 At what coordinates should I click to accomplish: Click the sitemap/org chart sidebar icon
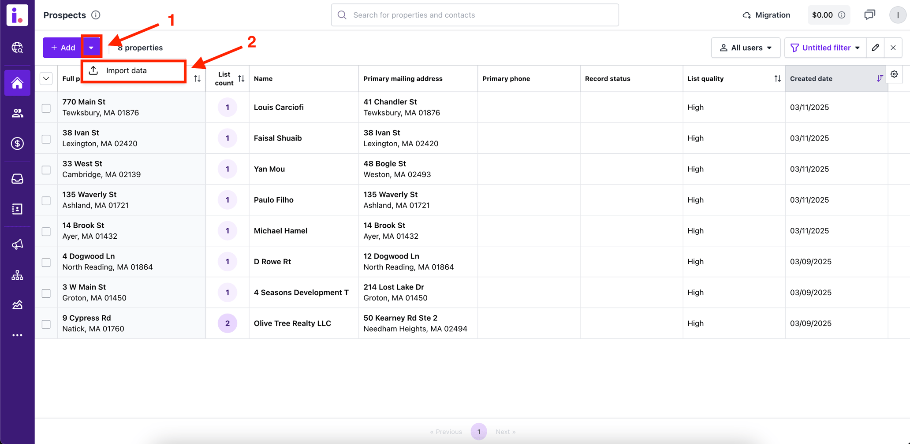pyautogui.click(x=17, y=275)
